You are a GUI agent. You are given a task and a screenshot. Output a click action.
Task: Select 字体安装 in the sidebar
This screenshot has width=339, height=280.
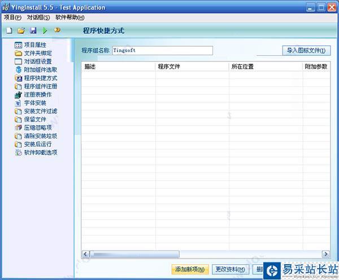coord(35,103)
